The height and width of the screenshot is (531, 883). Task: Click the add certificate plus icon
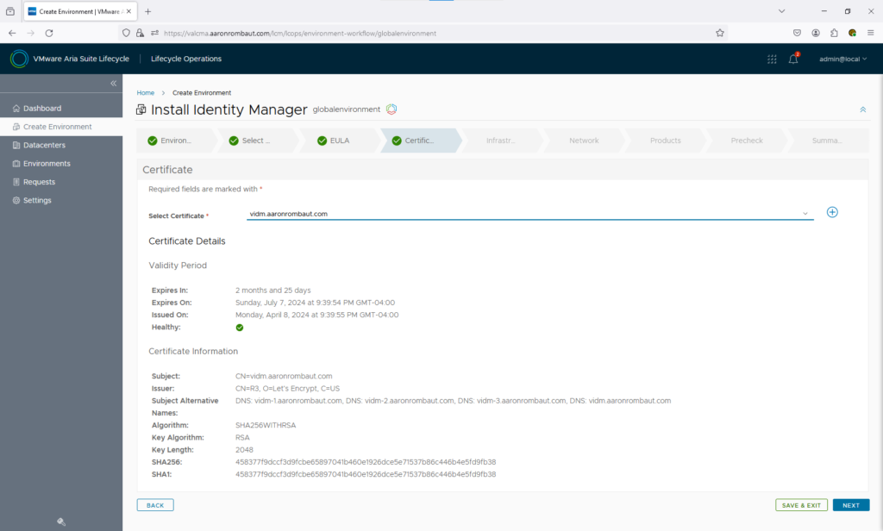click(832, 212)
